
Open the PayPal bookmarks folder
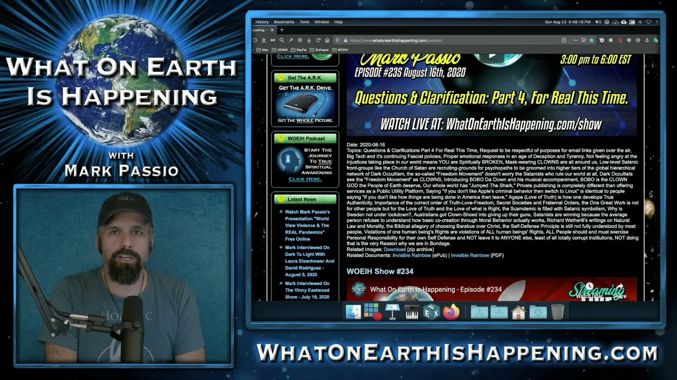click(x=299, y=50)
